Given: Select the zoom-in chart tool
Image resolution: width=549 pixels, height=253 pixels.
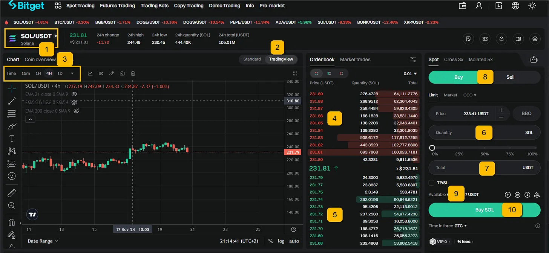Looking at the screenshot, I should (11, 206).
